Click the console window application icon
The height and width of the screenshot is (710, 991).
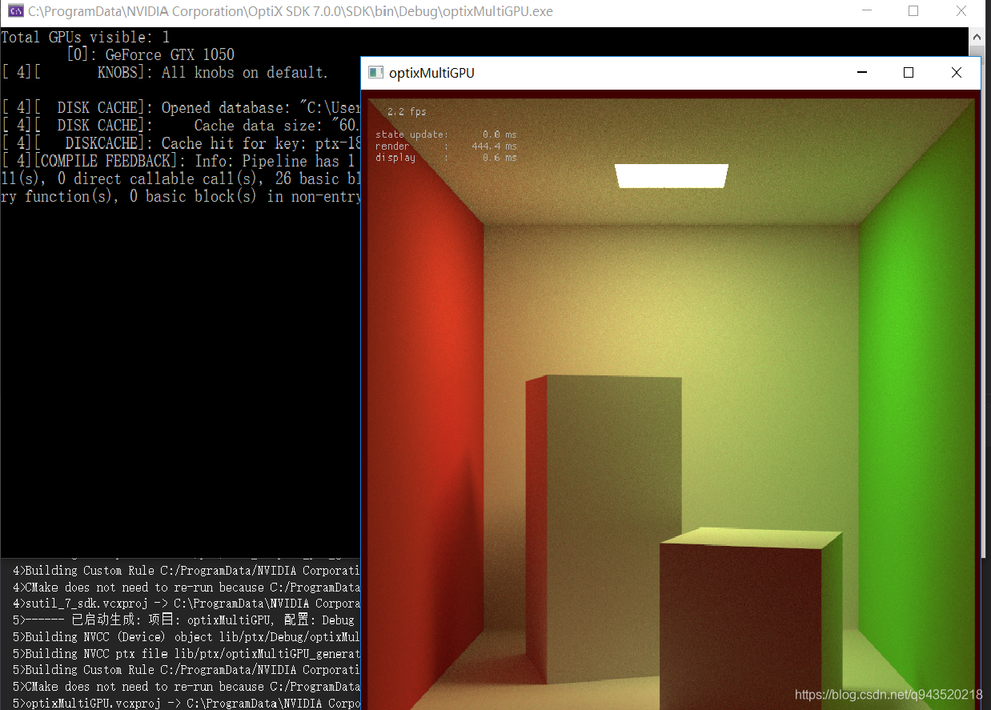point(15,11)
